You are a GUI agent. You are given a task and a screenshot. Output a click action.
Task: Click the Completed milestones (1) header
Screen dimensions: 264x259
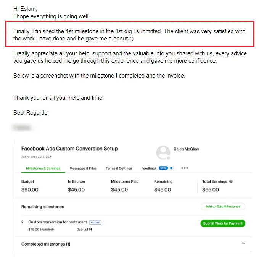tap(46, 244)
